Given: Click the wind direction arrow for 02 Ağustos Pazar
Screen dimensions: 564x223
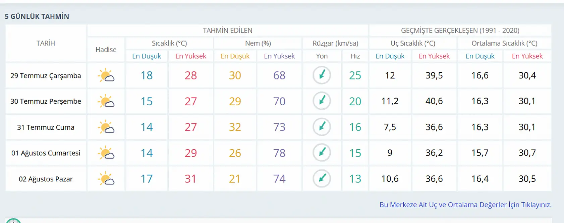Looking at the screenshot, I should coord(322,178).
